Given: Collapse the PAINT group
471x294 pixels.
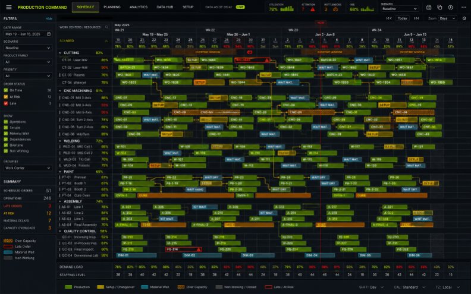Looking at the screenshot, I should (x=60, y=172).
